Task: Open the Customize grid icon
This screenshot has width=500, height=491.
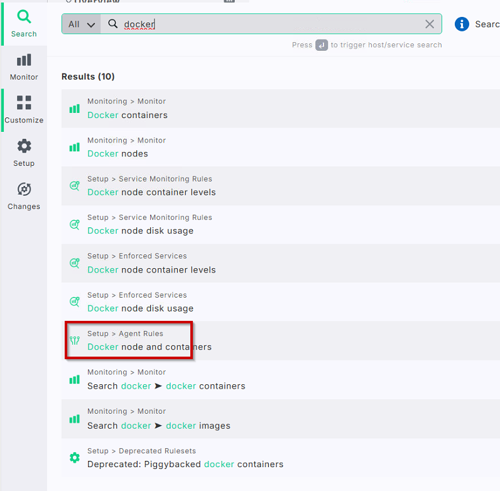Action: 24,103
